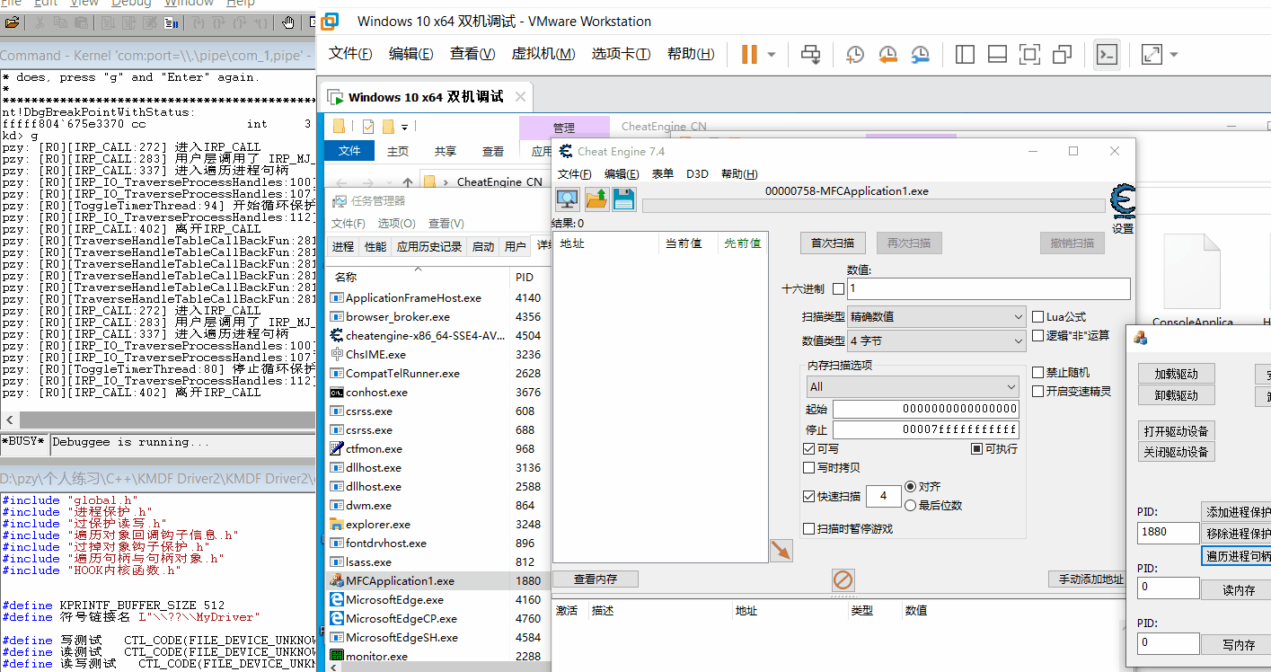1271x672 pixels.
Task: Click the PID field containing 1880
Action: pyautogui.click(x=1168, y=532)
